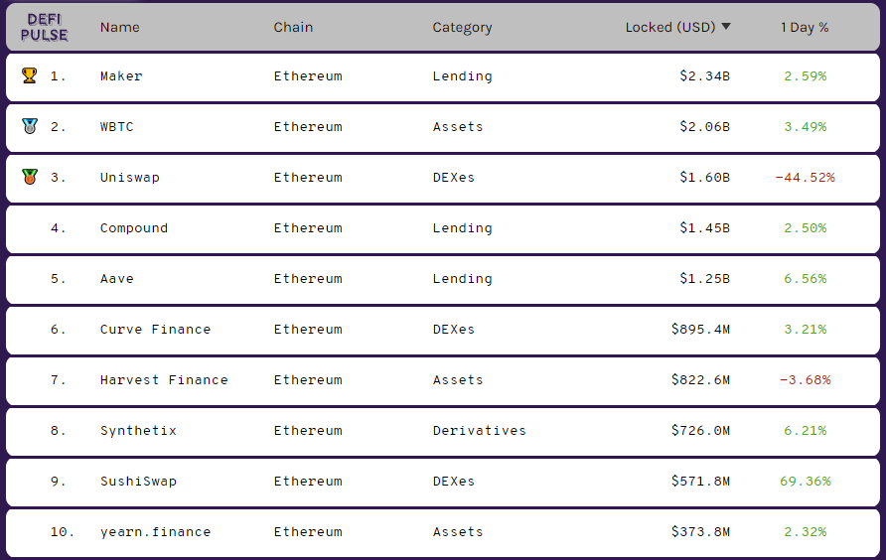
Task: Click the Uniswap -44.52% change value
Action: click(x=805, y=178)
